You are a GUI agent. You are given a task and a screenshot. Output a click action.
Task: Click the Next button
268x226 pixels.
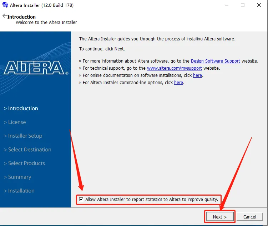[220, 217]
